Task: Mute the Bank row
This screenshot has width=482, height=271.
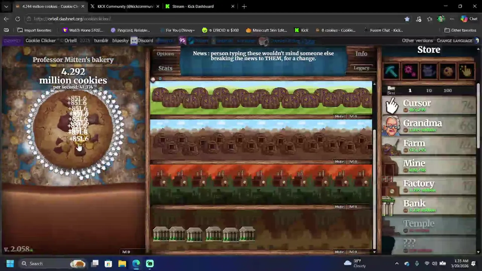Action: [x=339, y=252]
